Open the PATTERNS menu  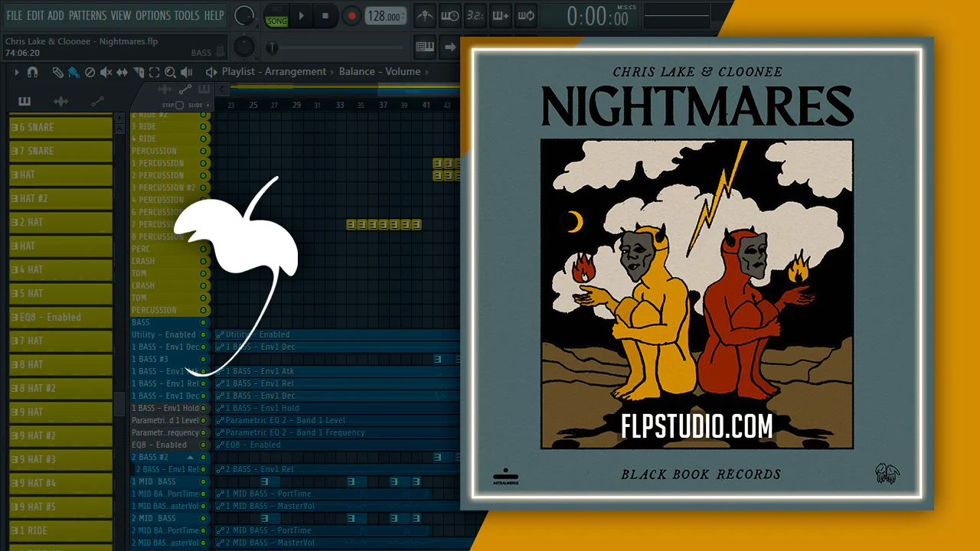tap(88, 15)
